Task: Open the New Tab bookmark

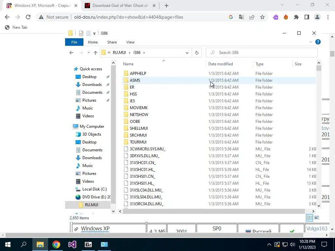Action: pos(16,27)
